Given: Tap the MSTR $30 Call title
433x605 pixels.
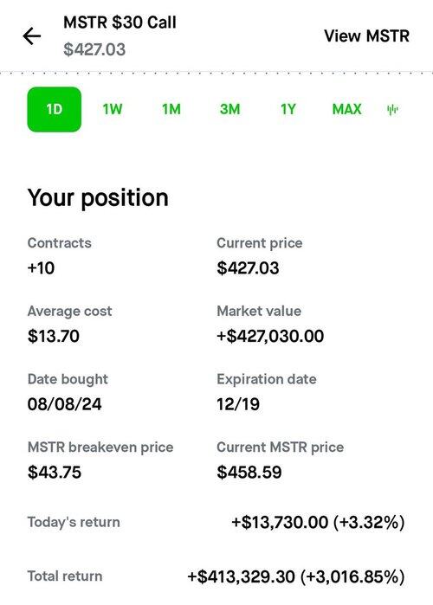Looking at the screenshot, I should (x=120, y=23).
